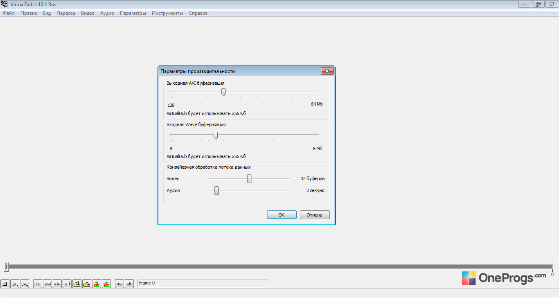
Task: Click the Play input video button
Action: (x=15, y=284)
